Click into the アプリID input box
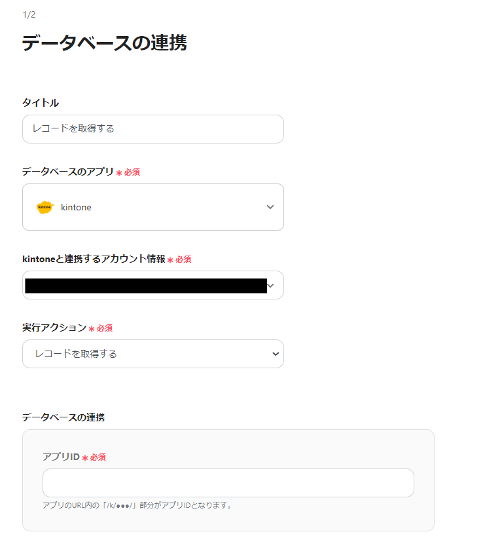This screenshot has height=555, width=502. (228, 483)
